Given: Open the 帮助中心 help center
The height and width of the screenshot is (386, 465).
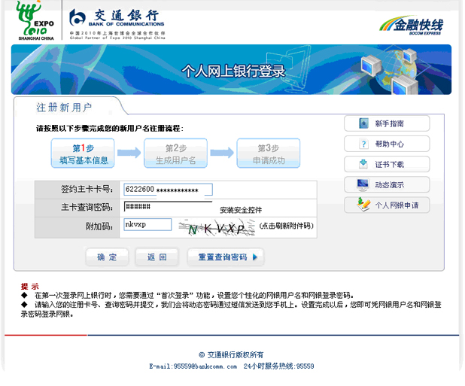Looking at the screenshot, I should coord(387,144).
